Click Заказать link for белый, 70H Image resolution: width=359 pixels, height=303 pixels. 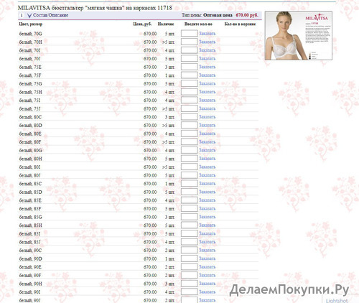click(208, 42)
